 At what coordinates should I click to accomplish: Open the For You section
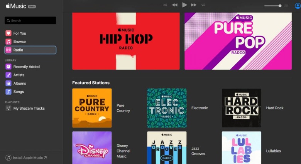20,33
